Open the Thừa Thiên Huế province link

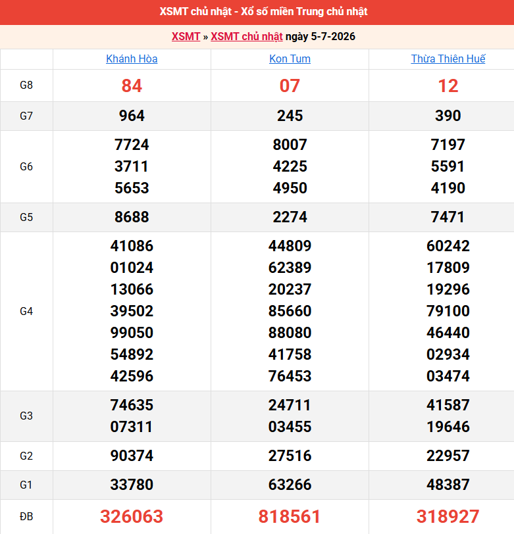point(448,59)
